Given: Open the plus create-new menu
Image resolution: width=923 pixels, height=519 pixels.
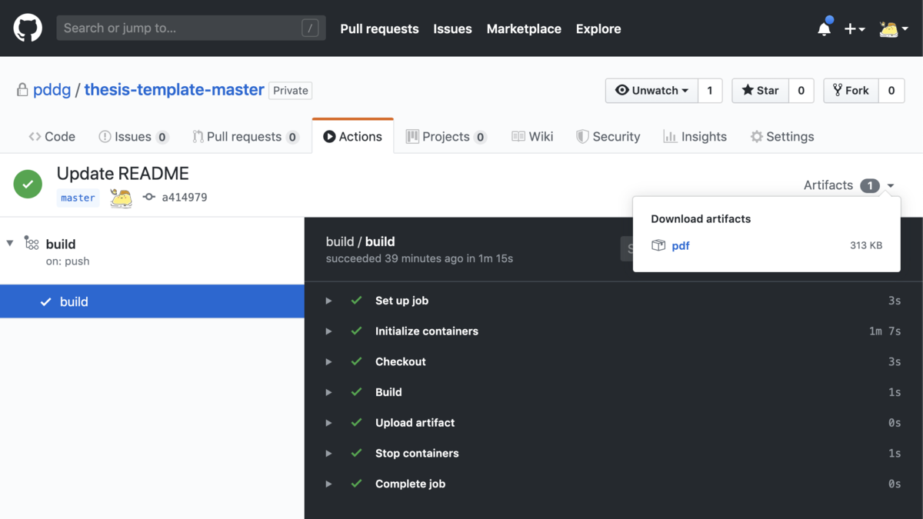Looking at the screenshot, I should [855, 28].
